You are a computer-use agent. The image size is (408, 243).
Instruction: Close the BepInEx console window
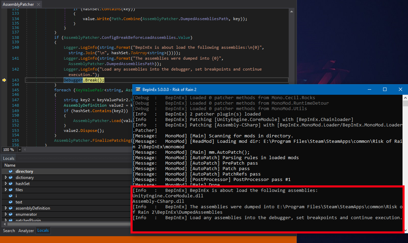400,90
